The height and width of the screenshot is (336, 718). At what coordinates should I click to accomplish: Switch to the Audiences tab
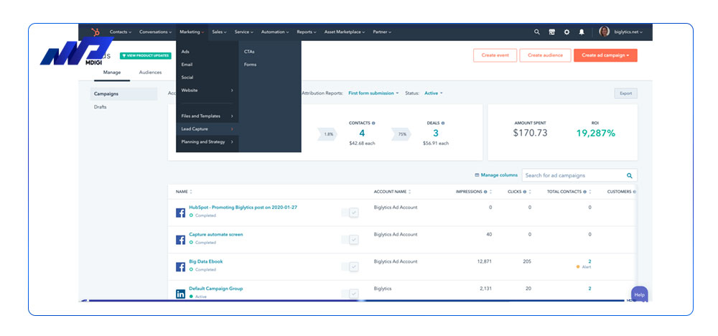(x=150, y=73)
